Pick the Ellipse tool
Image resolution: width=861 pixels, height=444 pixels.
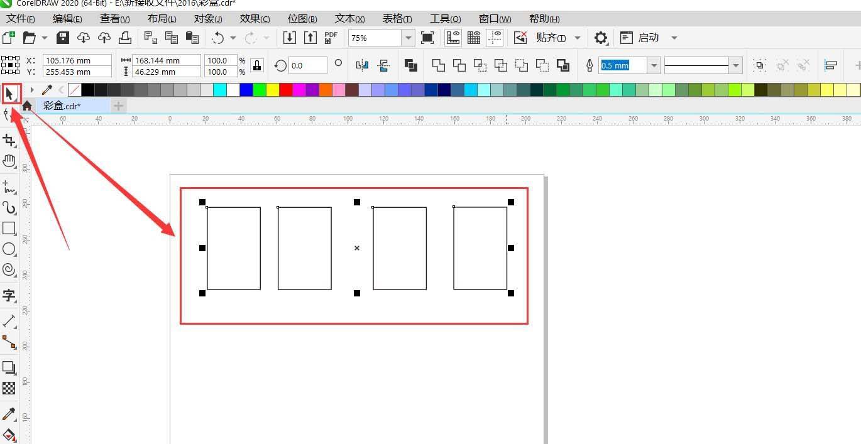pyautogui.click(x=9, y=249)
